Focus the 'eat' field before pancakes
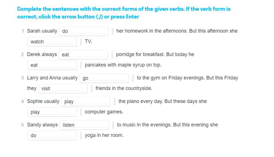The width and height of the screenshot is (274, 157). pyautogui.click(x=52, y=65)
